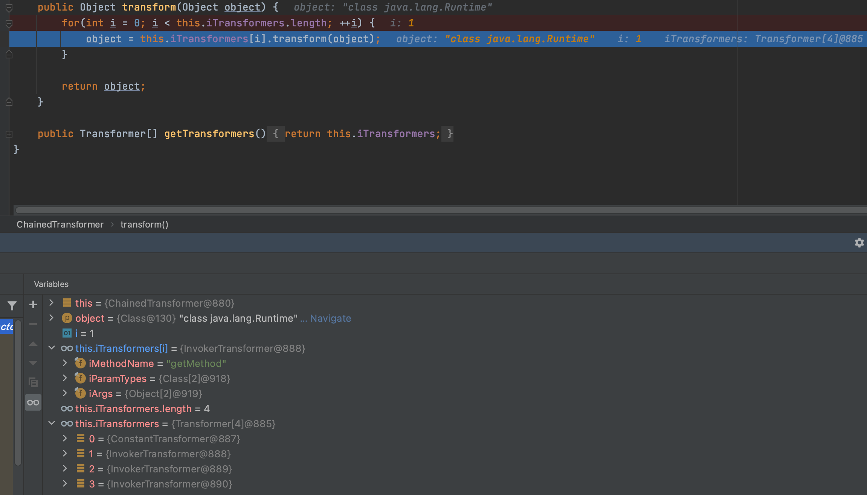This screenshot has height=495, width=867.
Task: Click transform() breadcrumb
Action: tap(144, 225)
